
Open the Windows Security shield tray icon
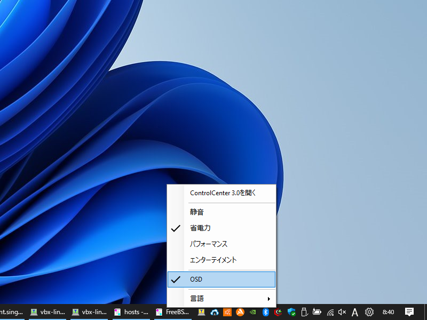292,312
